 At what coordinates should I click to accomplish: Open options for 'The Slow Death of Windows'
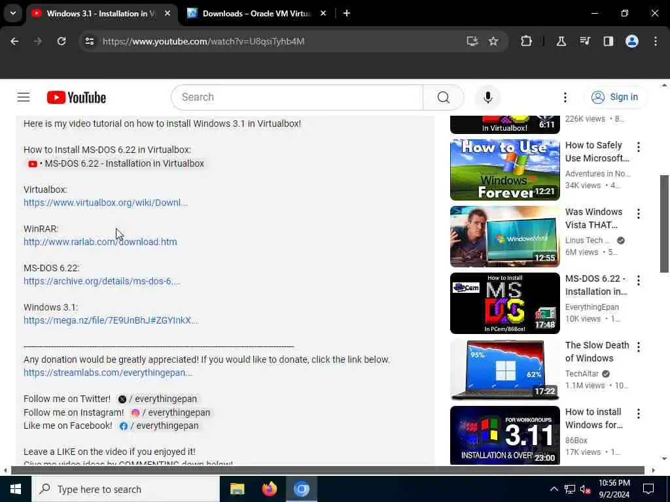pyautogui.click(x=639, y=347)
